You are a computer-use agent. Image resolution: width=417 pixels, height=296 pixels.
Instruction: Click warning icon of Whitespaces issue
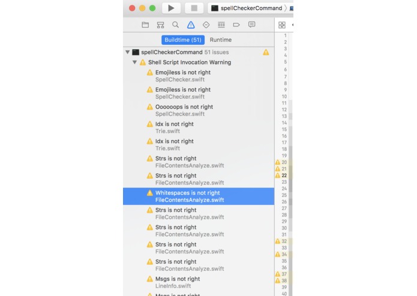coord(150,193)
